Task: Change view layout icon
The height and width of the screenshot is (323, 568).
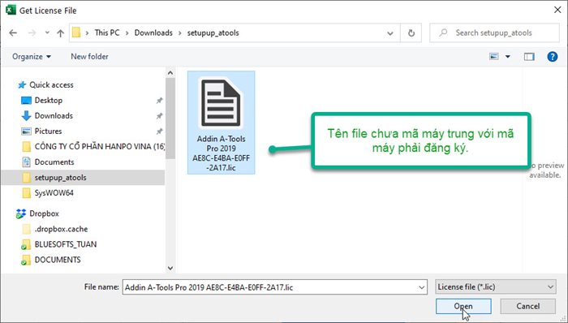Action: (x=494, y=57)
